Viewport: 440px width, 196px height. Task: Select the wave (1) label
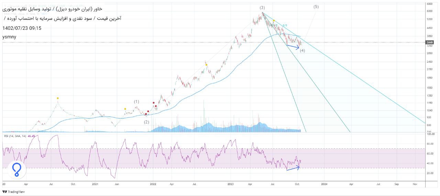pos(136,101)
